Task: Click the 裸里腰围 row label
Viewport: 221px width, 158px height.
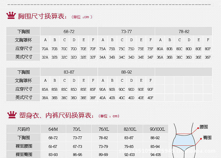Action: tap(23, 146)
